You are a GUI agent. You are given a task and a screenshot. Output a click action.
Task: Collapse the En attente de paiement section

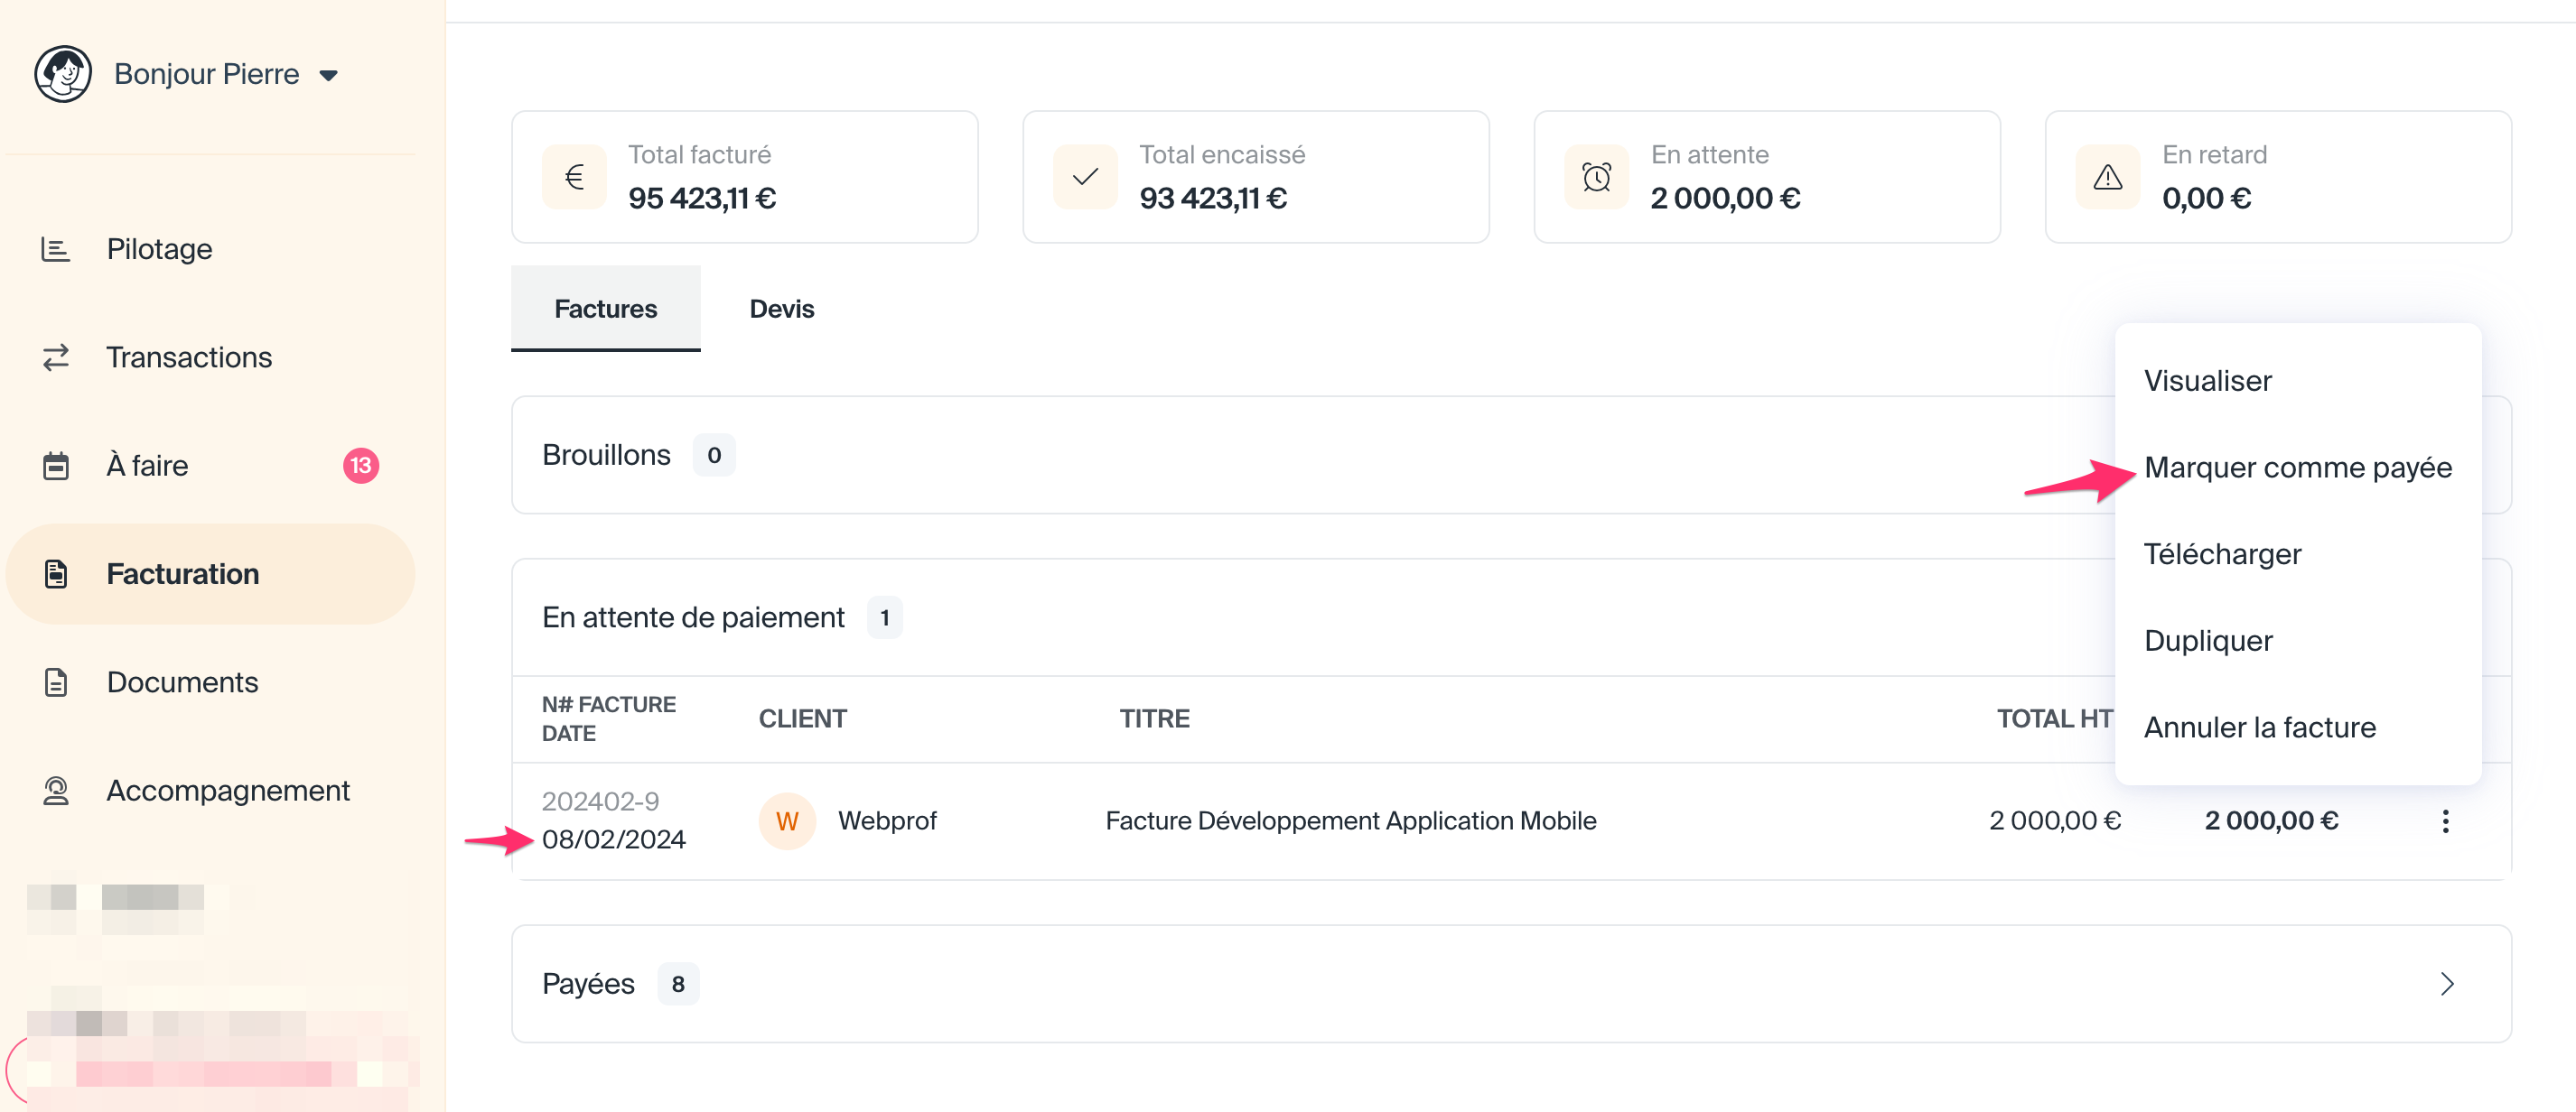tap(692, 617)
